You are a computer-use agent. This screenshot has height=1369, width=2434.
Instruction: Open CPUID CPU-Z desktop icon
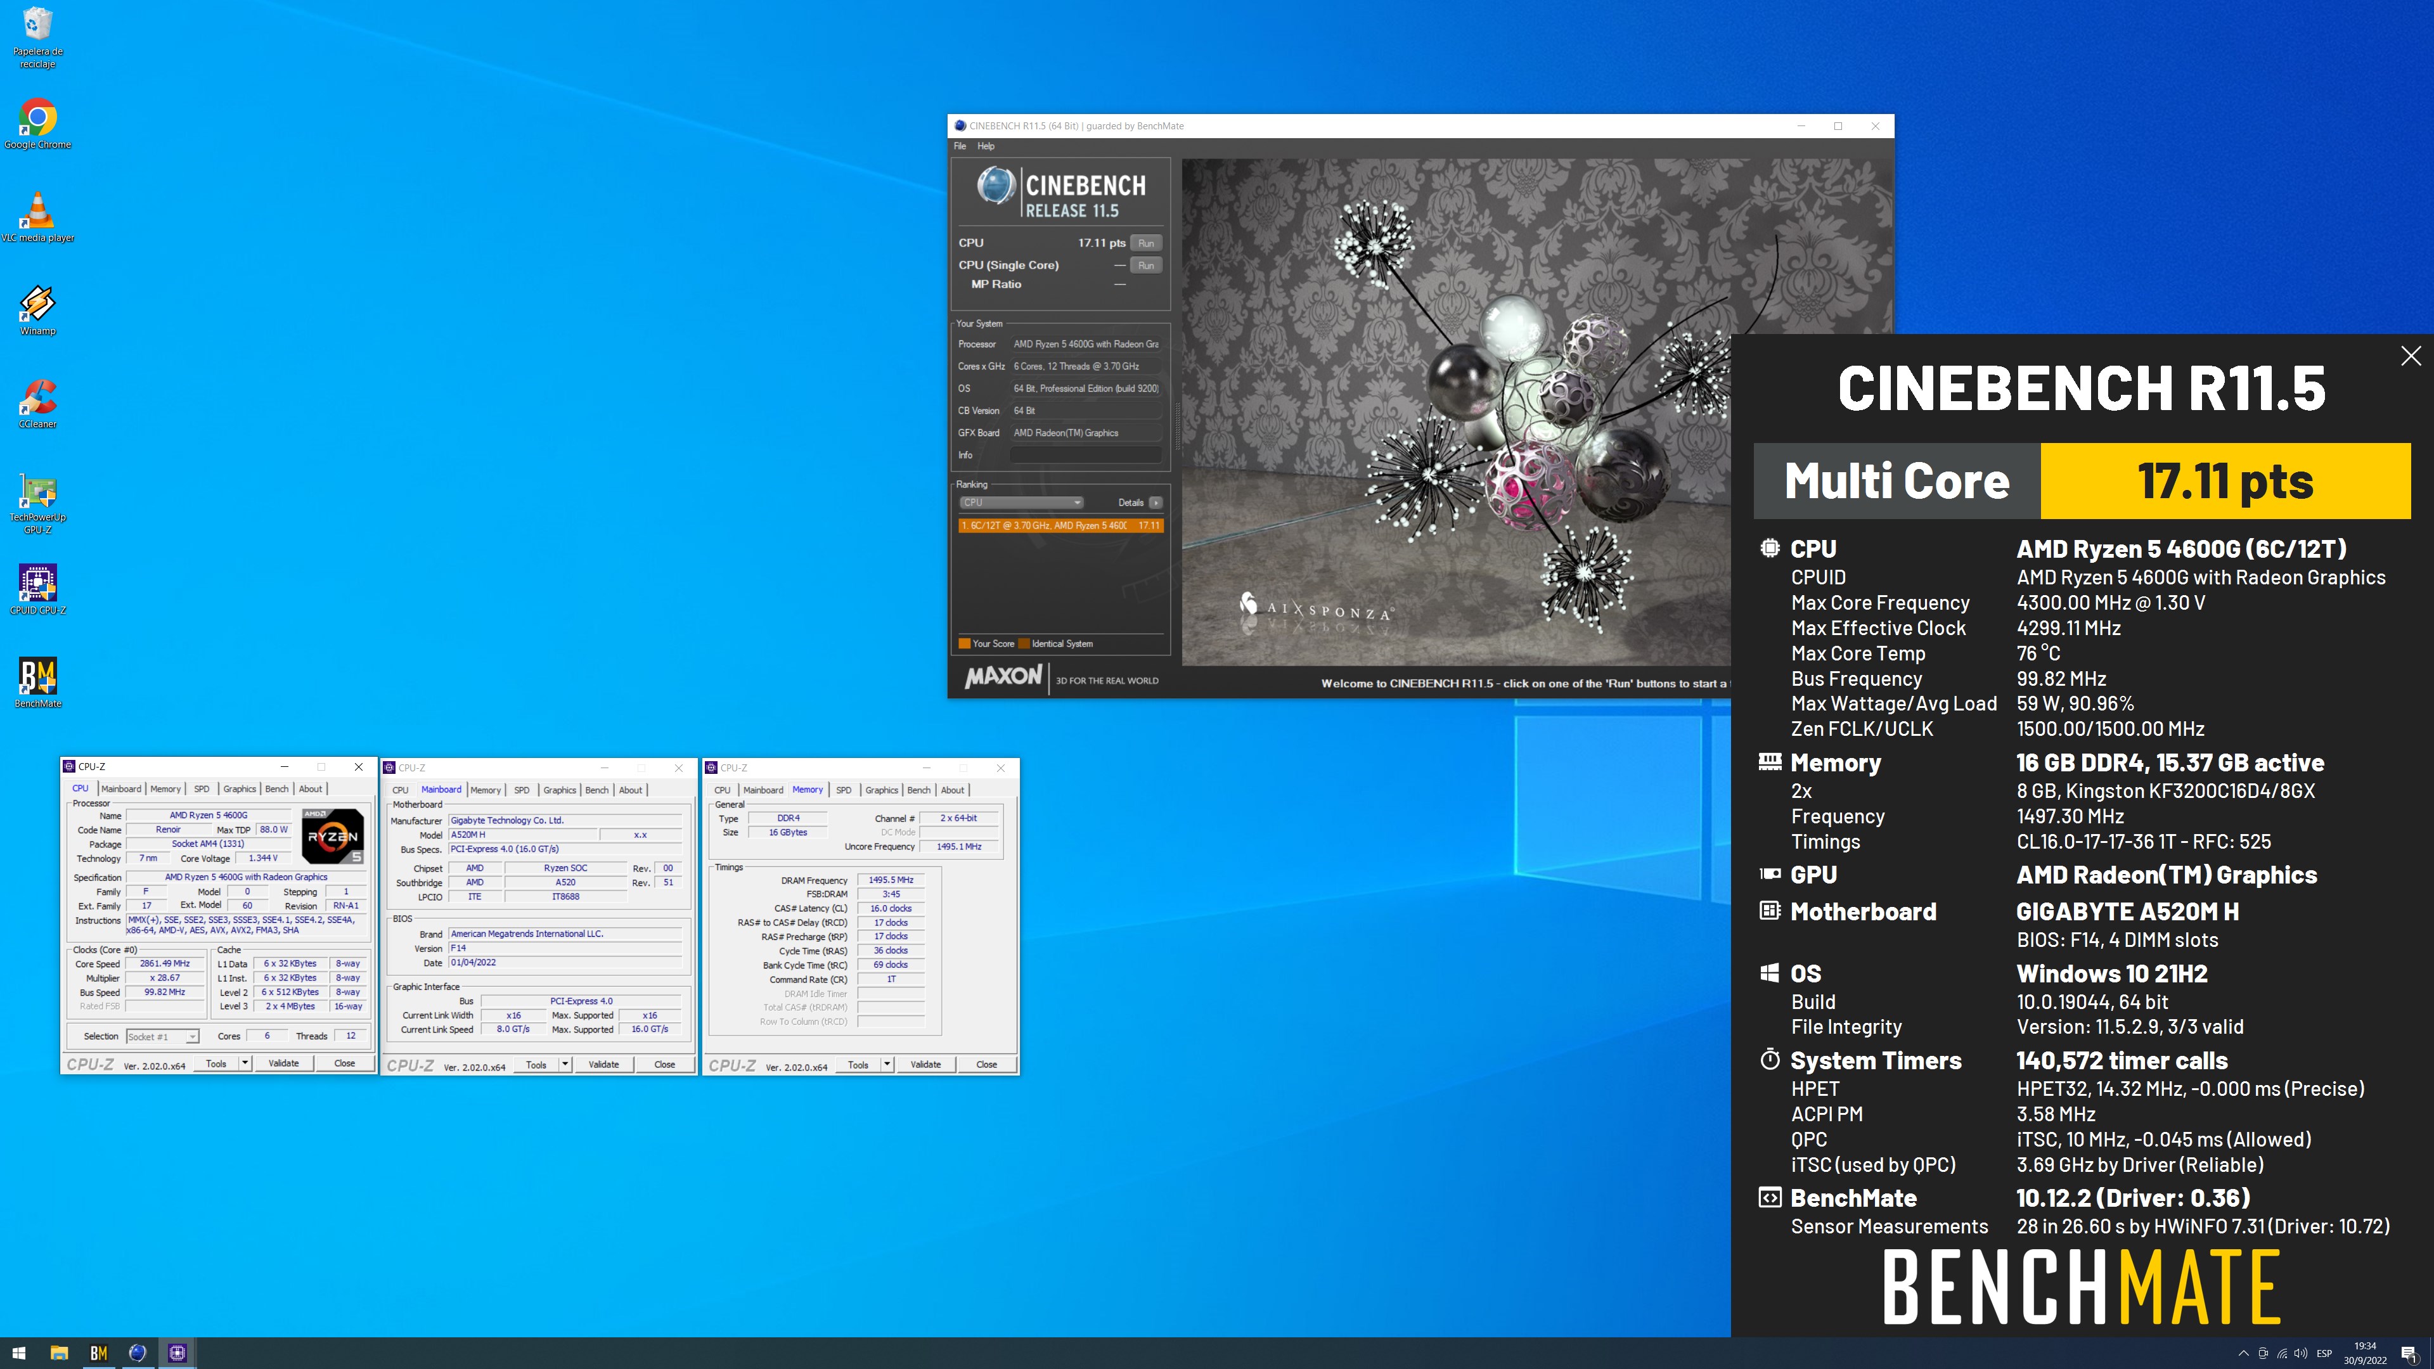(38, 589)
